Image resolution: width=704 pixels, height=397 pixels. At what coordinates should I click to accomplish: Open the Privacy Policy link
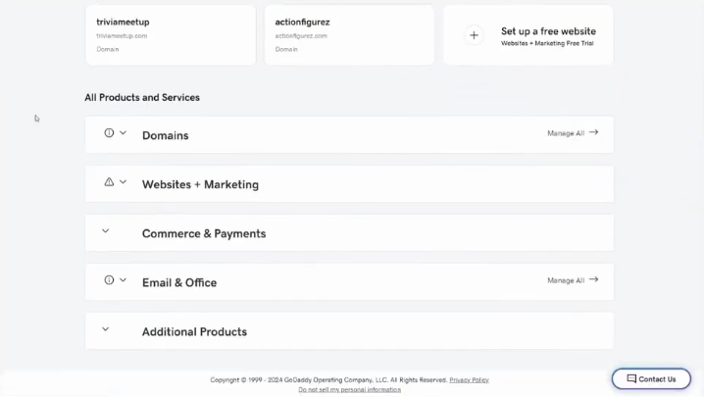pos(469,380)
